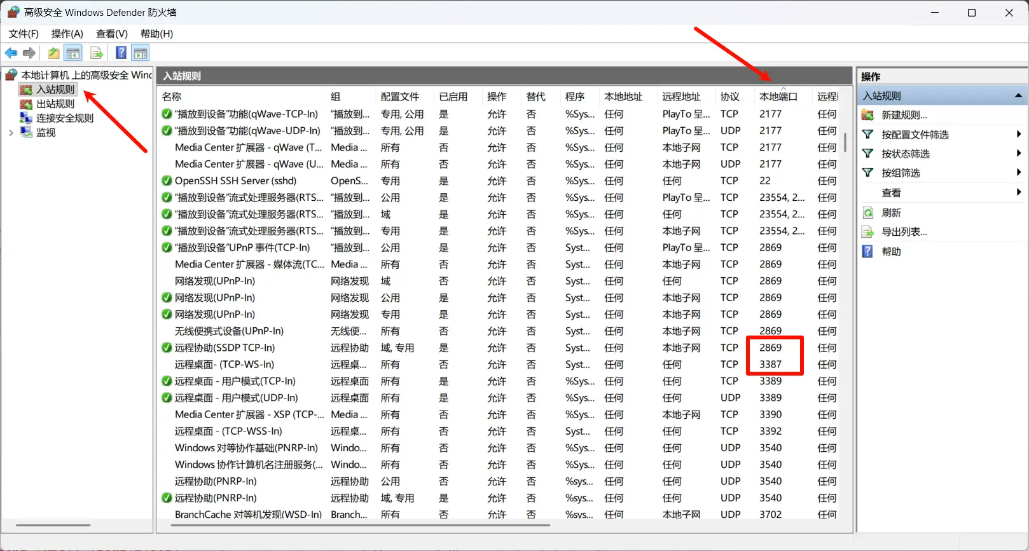Click the Up one level folder icon
1029x551 pixels.
(54, 53)
